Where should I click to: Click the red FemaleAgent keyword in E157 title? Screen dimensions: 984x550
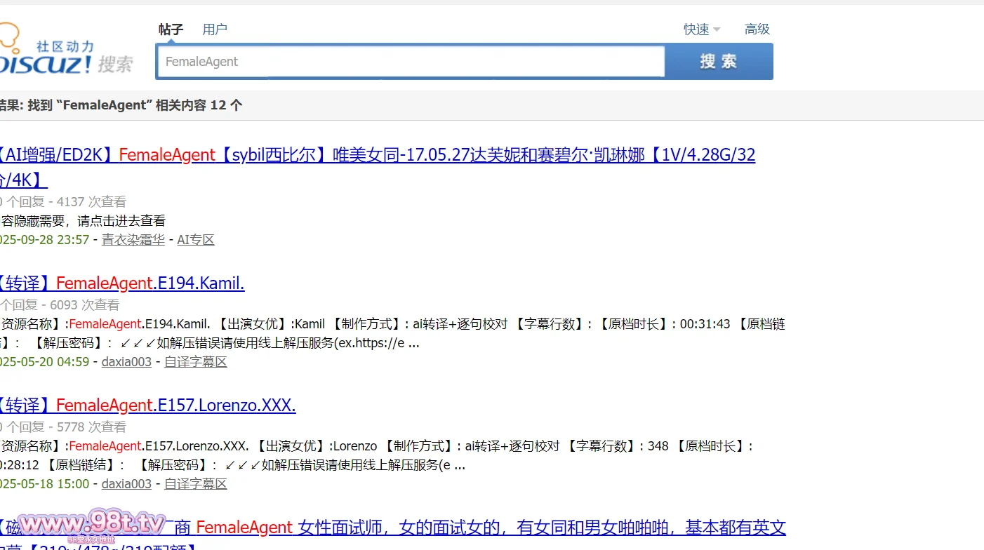[105, 405]
